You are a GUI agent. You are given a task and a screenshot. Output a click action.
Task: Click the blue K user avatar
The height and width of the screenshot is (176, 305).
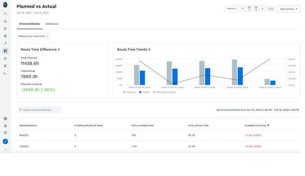[x=5, y=142]
